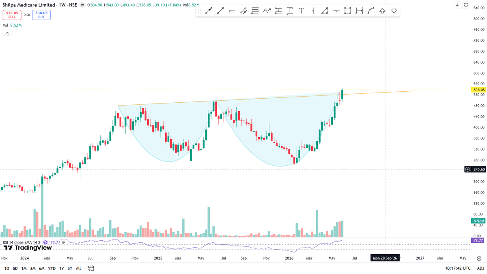The width and height of the screenshot is (487, 274).
Task: Click 2025 on the time axis
Action: [x=158, y=258]
